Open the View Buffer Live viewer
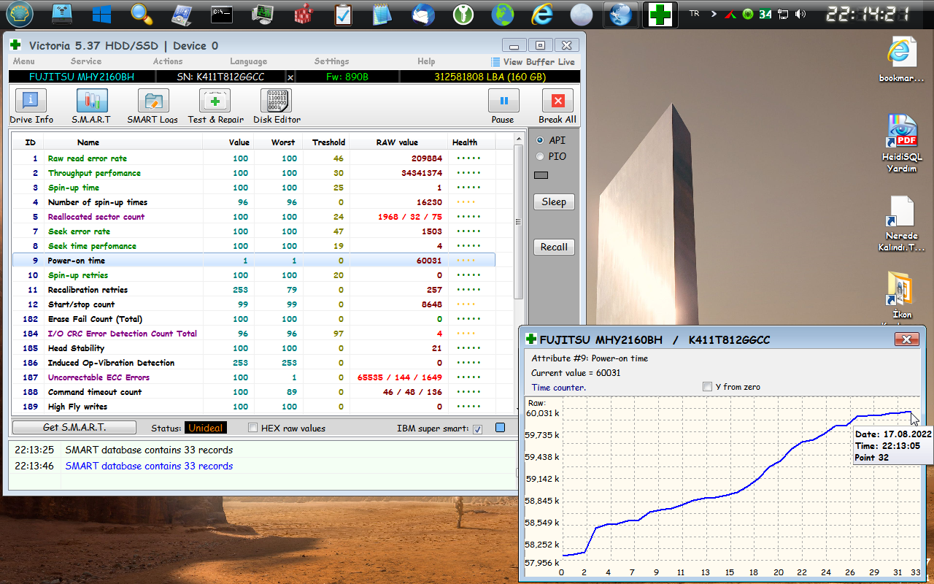The width and height of the screenshot is (934, 584). click(x=533, y=62)
